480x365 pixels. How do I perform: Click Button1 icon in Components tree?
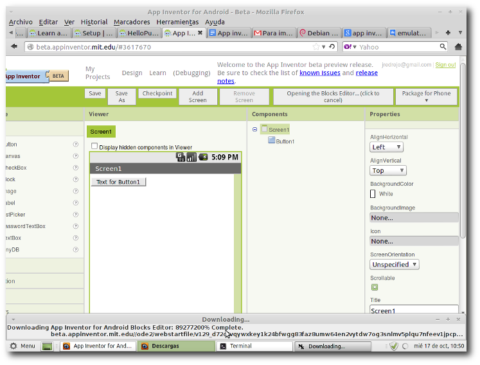[x=272, y=141]
